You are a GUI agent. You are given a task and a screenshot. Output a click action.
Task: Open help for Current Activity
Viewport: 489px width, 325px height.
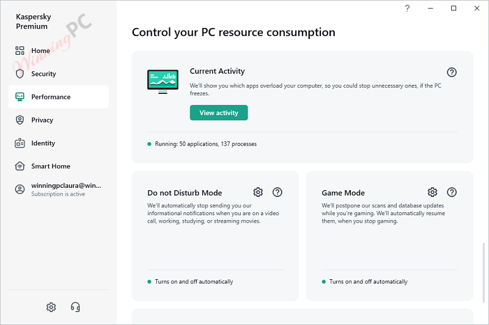452,72
